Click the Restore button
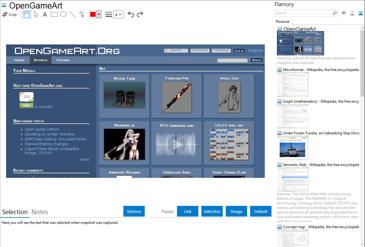The image size is (365, 247). click(134, 211)
